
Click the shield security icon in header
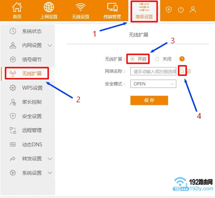169,10
